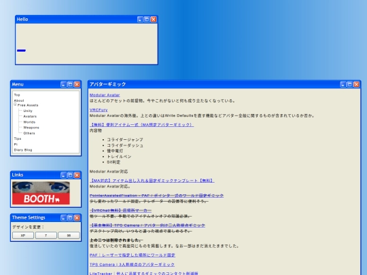Switch theme to 98

pyautogui.click(x=69, y=236)
